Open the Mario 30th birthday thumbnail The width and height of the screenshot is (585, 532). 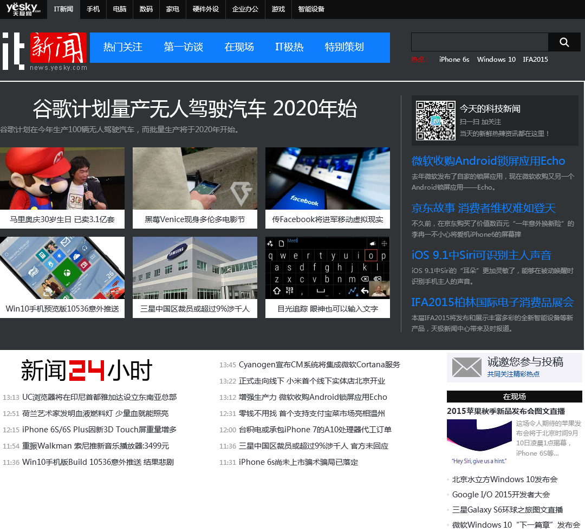pyautogui.click(x=62, y=178)
